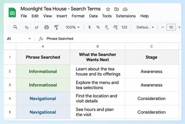Select the Phrase Searched header cell
Screen dimensions: 185x124
43,57
